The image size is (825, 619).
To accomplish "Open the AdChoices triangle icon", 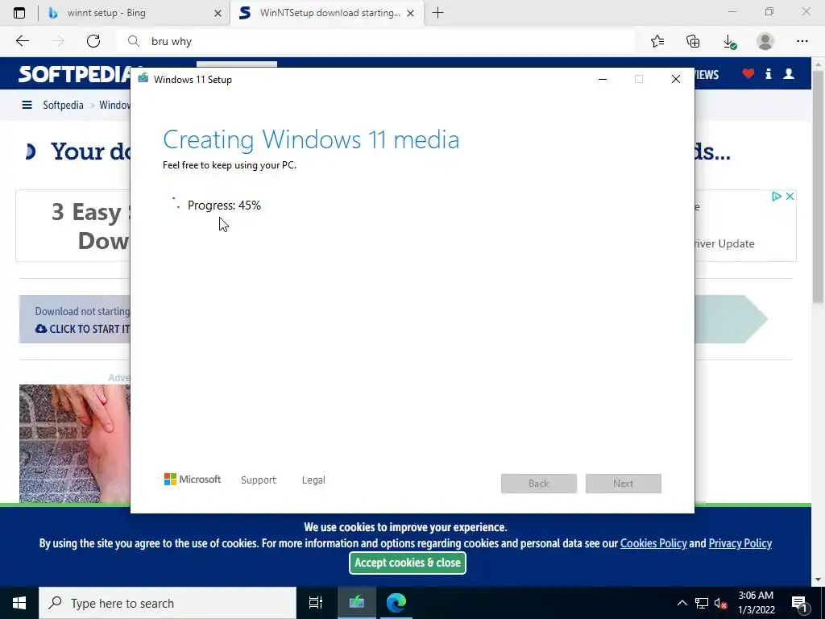I will pyautogui.click(x=776, y=197).
